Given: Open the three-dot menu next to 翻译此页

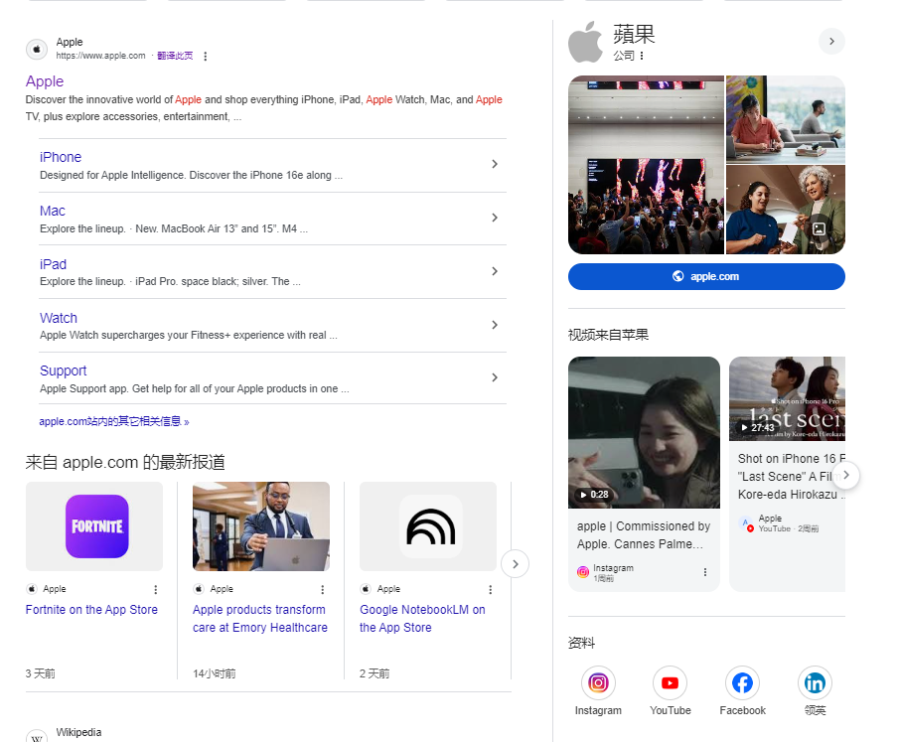Looking at the screenshot, I should click(x=205, y=56).
